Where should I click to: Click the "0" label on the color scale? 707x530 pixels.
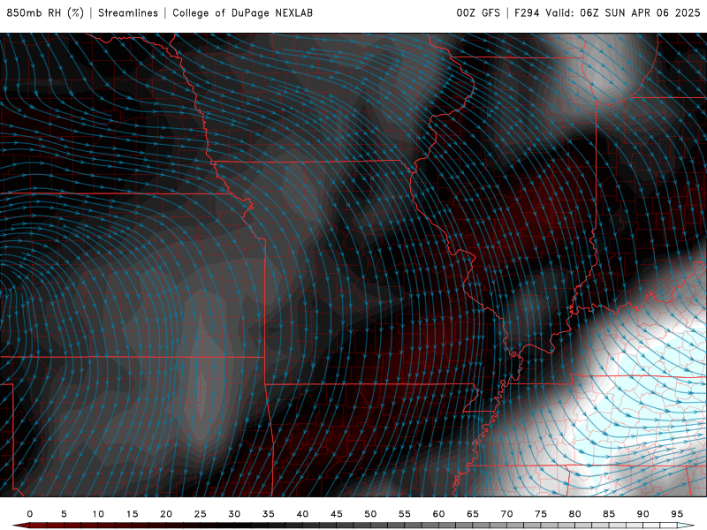pos(30,514)
